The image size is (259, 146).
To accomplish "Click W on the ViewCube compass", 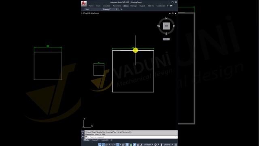I will (159, 26).
